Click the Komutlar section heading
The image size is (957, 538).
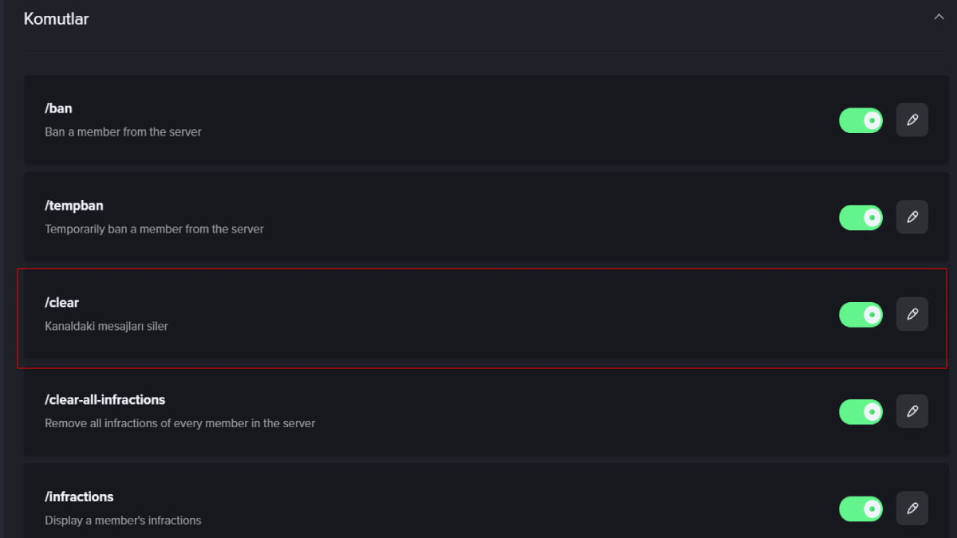[x=56, y=18]
